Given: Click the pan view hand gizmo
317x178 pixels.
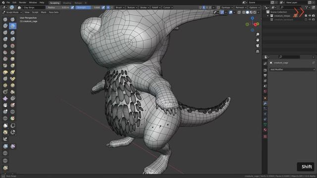Looking at the screenshot, I should coord(258,40).
